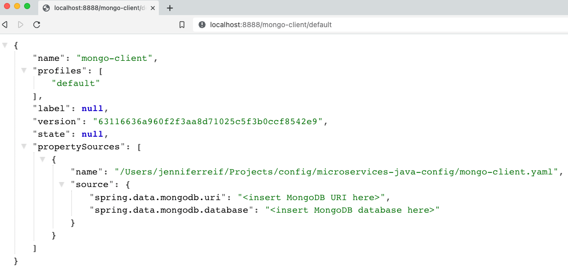Bookmark this page

click(x=182, y=25)
